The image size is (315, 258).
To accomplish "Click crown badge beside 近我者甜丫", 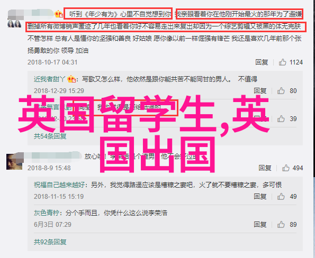I will click(71, 79).
